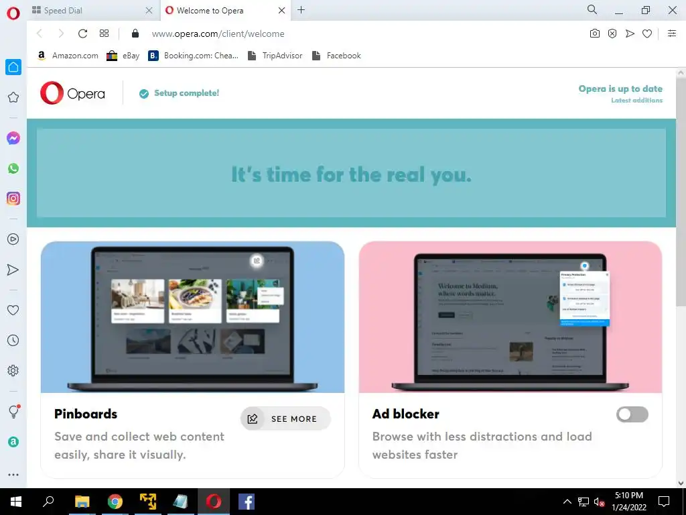The width and height of the screenshot is (686, 515).
Task: Click the Pinboards laptop image
Action: coord(192,317)
